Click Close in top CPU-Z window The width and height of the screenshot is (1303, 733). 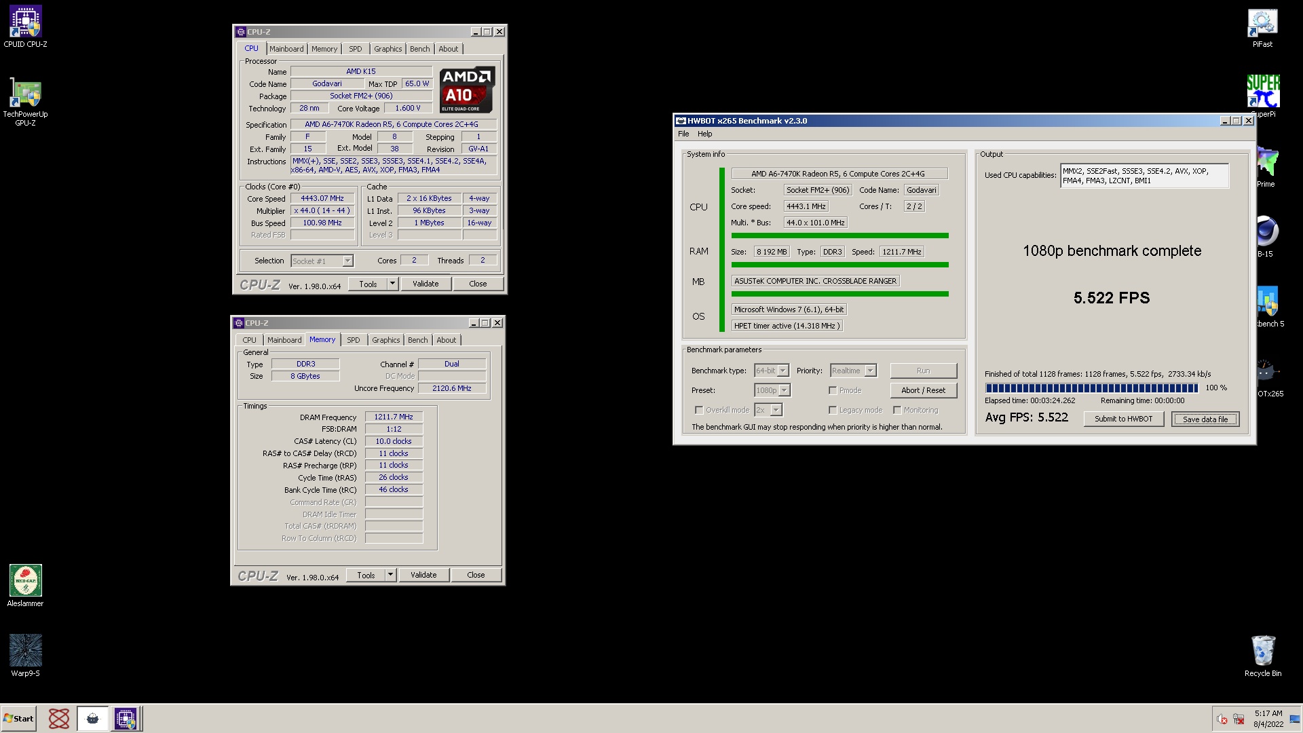[x=478, y=284]
